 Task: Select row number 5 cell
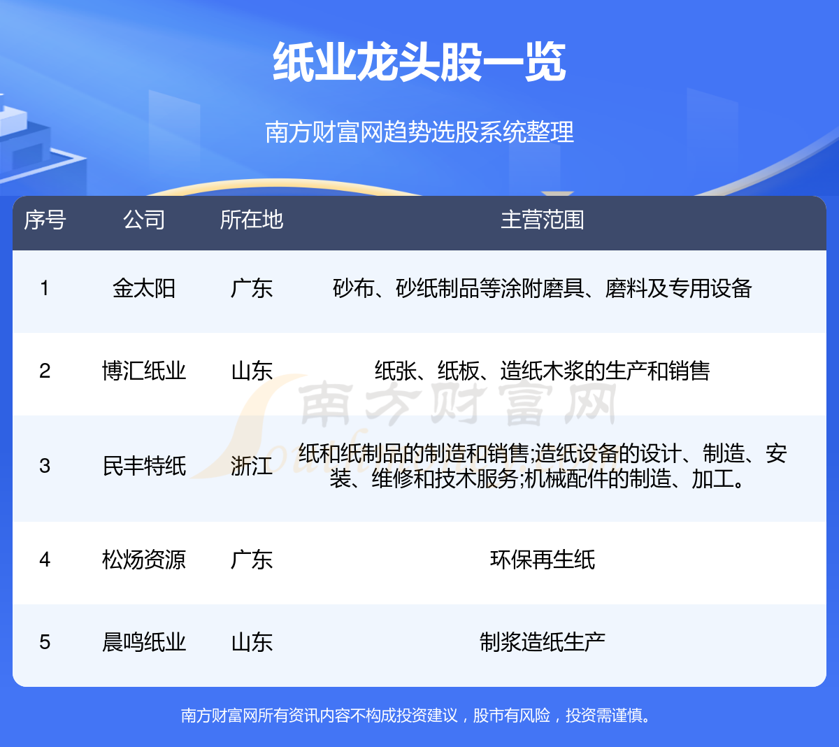(x=45, y=642)
